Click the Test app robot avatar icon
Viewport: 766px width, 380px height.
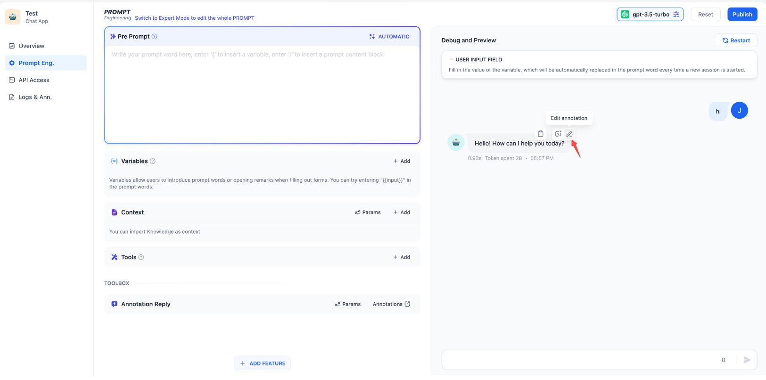click(13, 17)
